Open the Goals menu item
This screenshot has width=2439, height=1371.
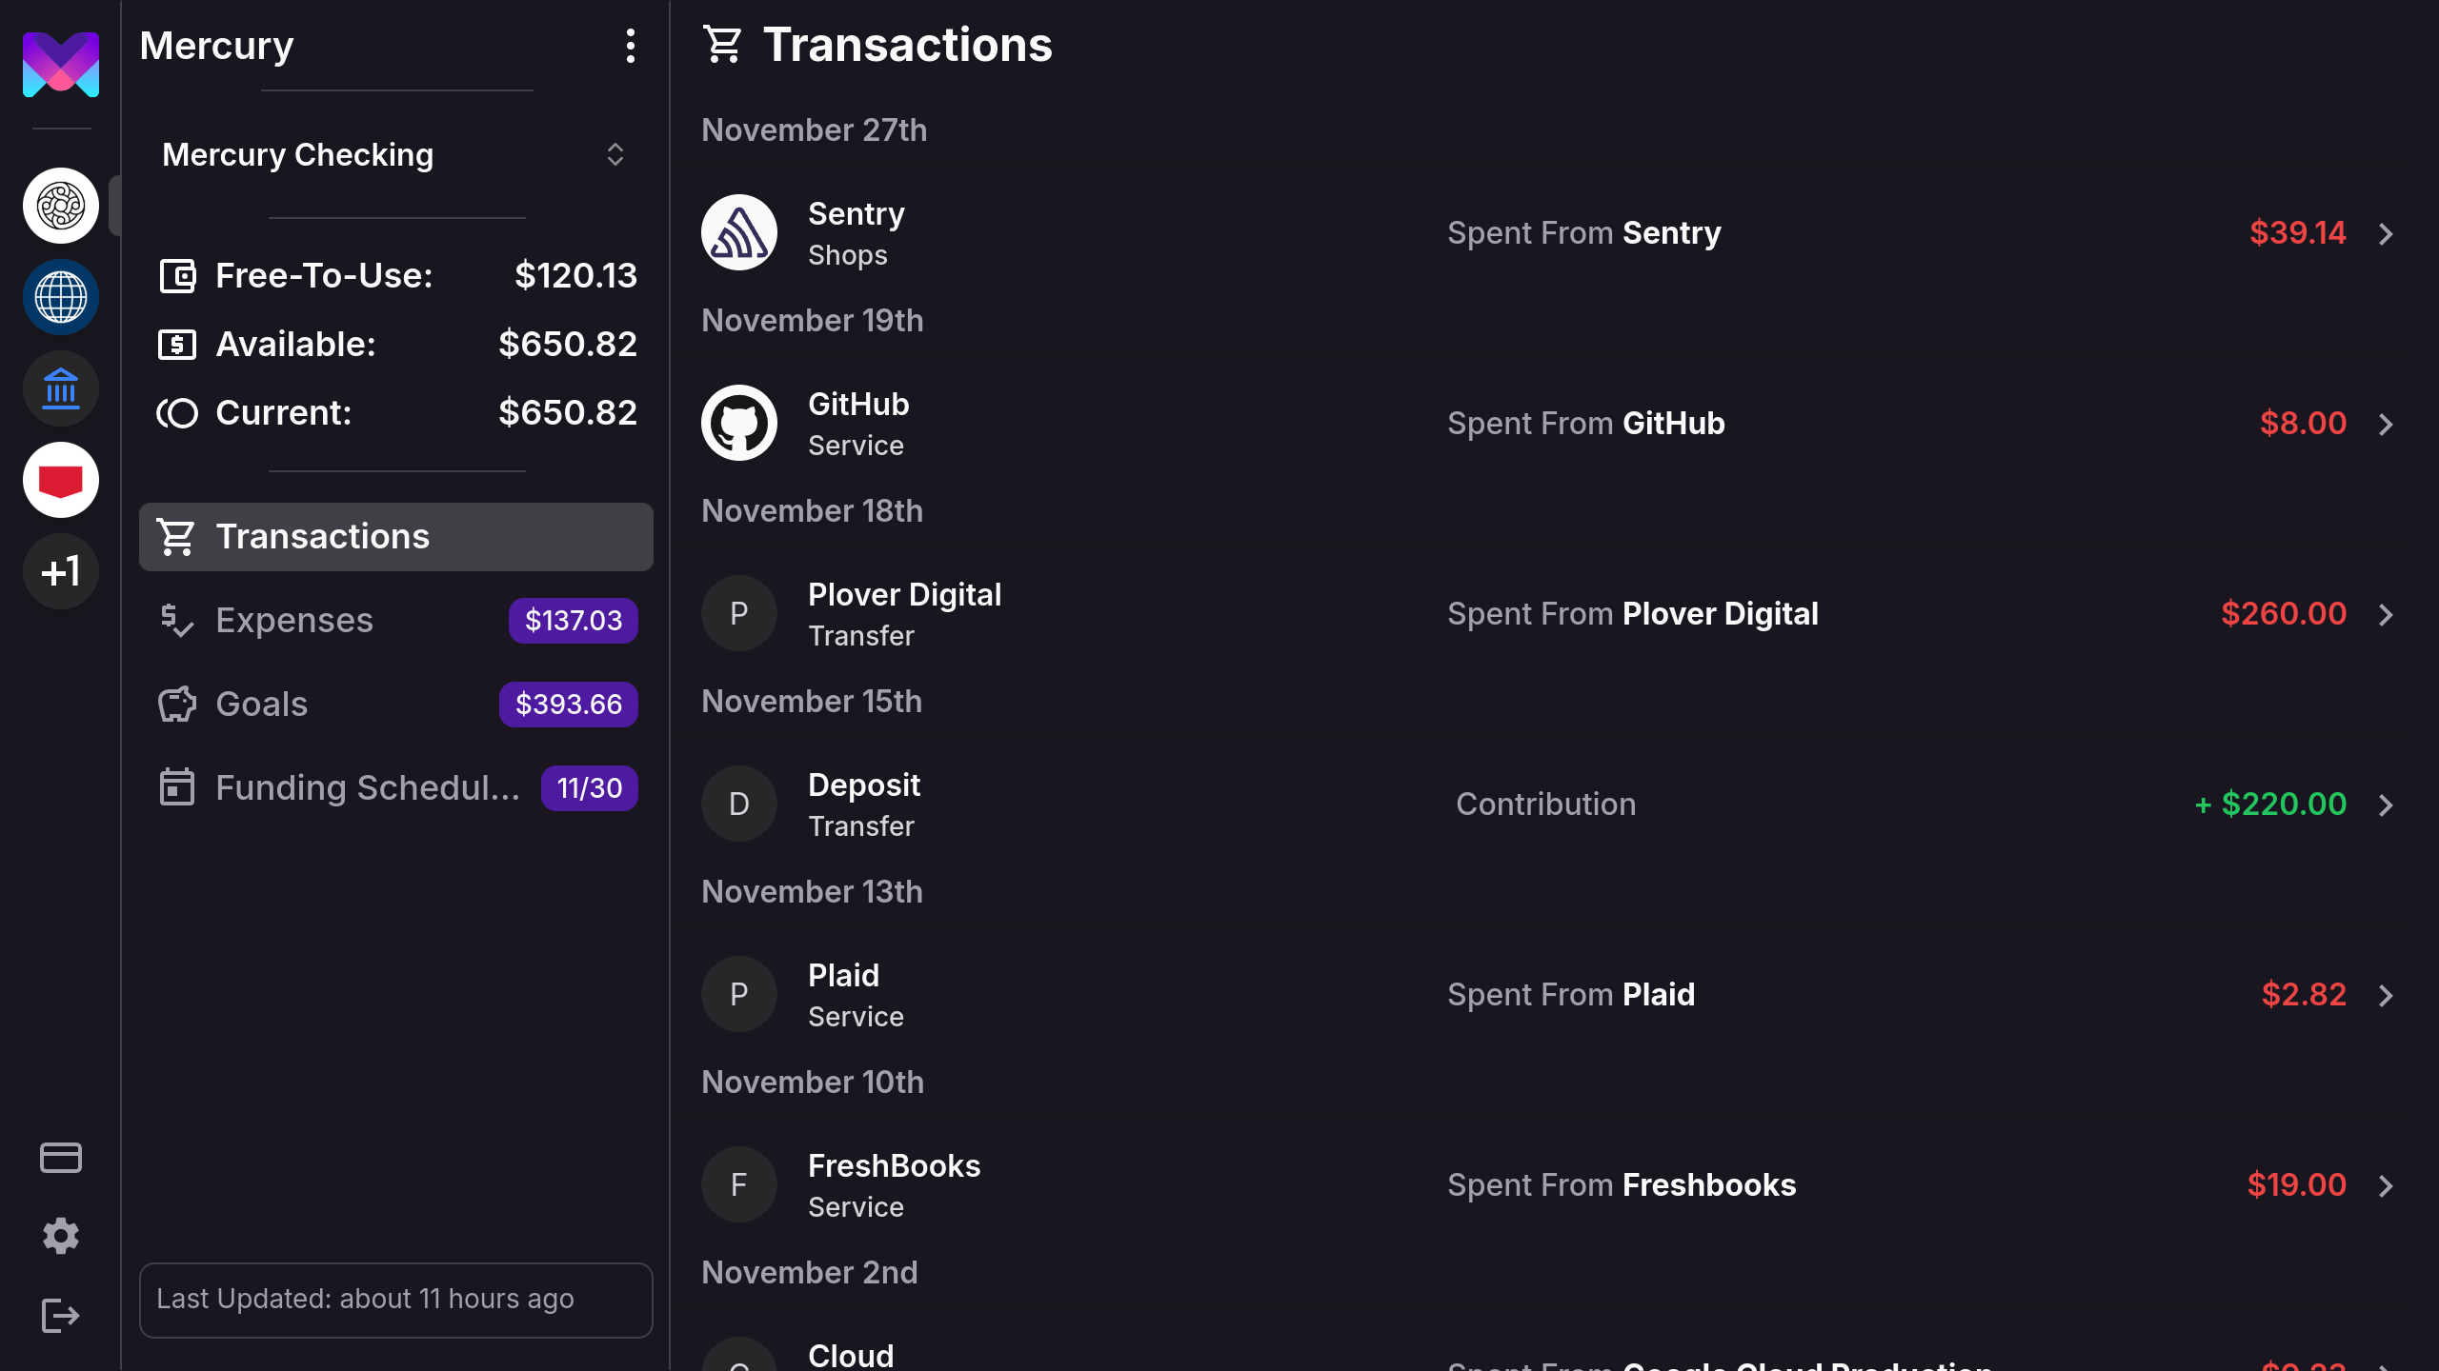coord(396,705)
